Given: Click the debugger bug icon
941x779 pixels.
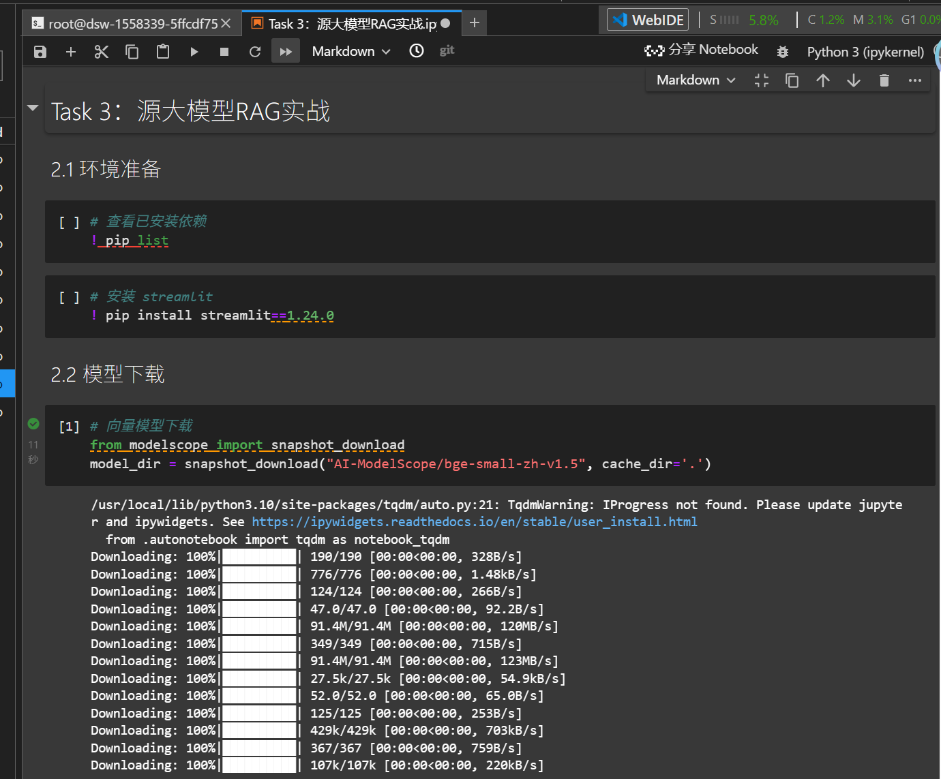Looking at the screenshot, I should pyautogui.click(x=783, y=52).
